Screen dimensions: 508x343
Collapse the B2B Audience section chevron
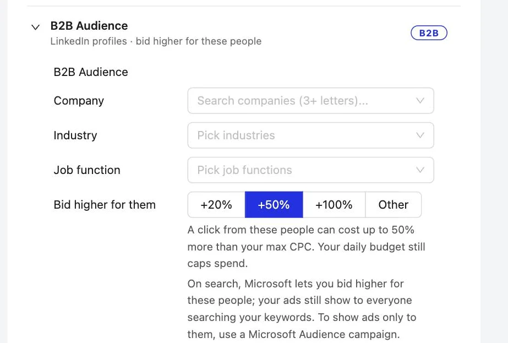click(35, 27)
